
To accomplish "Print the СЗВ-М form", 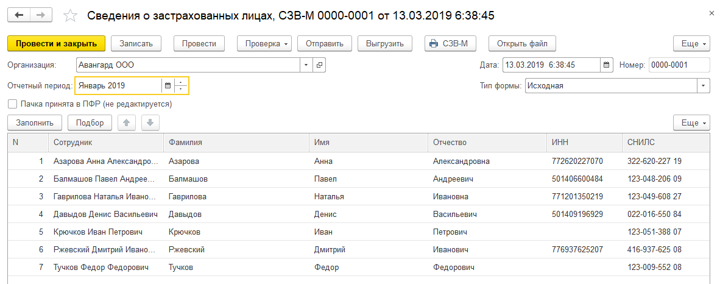I will pyautogui.click(x=450, y=43).
